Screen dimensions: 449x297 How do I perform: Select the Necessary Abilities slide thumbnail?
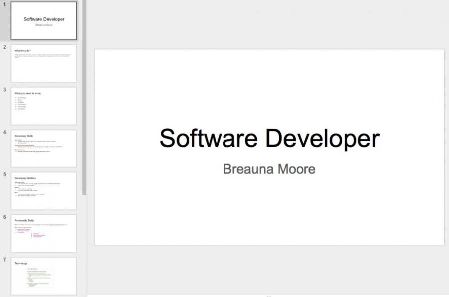[44, 191]
